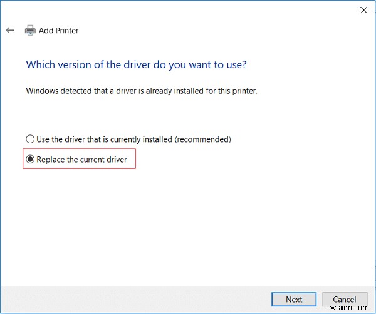Image resolution: width=376 pixels, height=314 pixels.
Task: Click the Next button
Action: (x=294, y=299)
